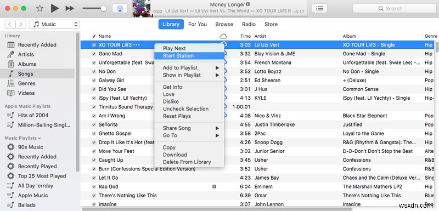Open the Music media type dropdown
Screen dimensions: 439x211
54,24
